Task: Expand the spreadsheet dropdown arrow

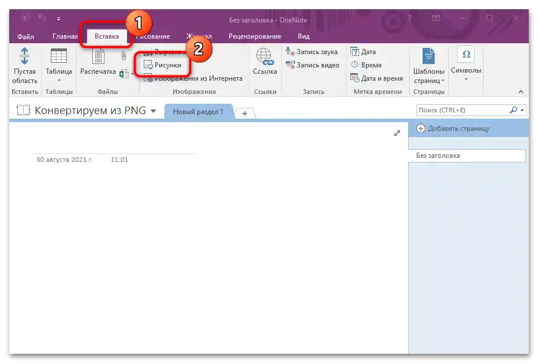Action: (x=132, y=74)
